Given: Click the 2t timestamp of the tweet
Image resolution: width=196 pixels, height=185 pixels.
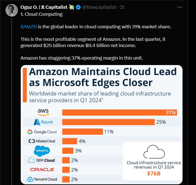Looking at the screenshot, I should tap(122, 8).
